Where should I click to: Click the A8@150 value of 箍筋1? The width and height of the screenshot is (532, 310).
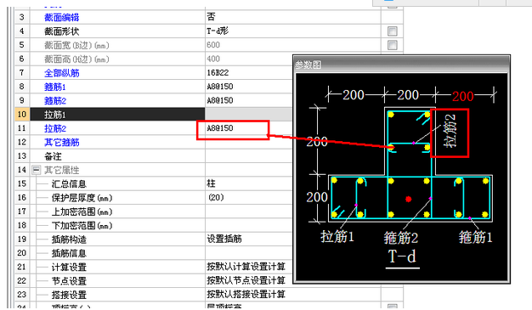(x=220, y=87)
